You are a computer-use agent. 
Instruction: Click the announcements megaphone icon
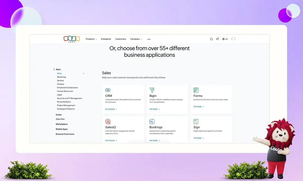[x=217, y=39]
